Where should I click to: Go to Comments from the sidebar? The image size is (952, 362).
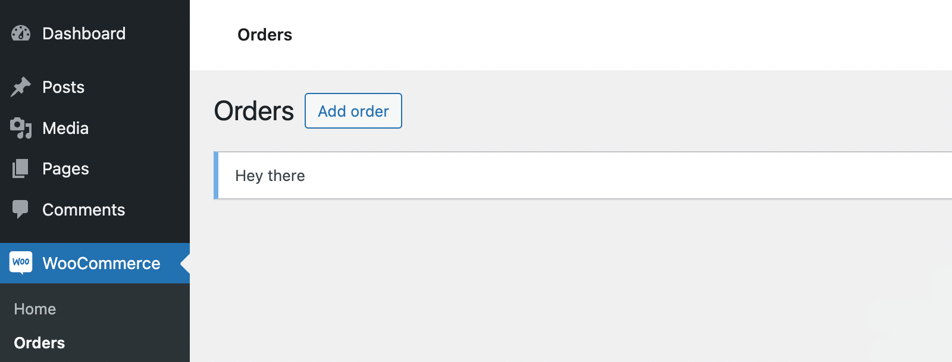point(83,209)
